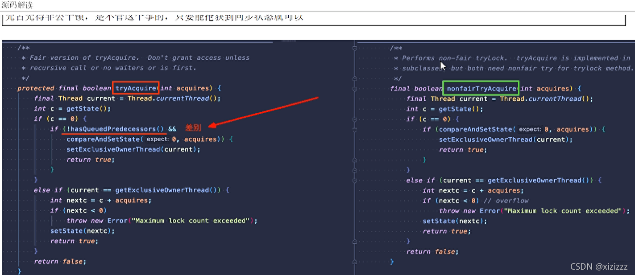Click the 'protected' keyword

coord(36,88)
